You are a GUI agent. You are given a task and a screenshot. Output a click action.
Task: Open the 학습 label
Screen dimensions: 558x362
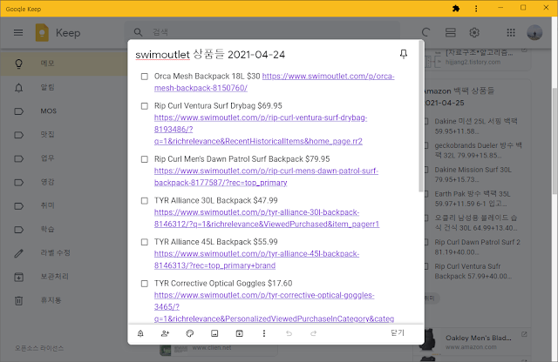click(x=64, y=230)
